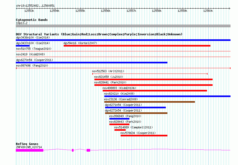Click the red nsv498893 loss bar
The height and width of the screenshot is (165, 238).
155,91
